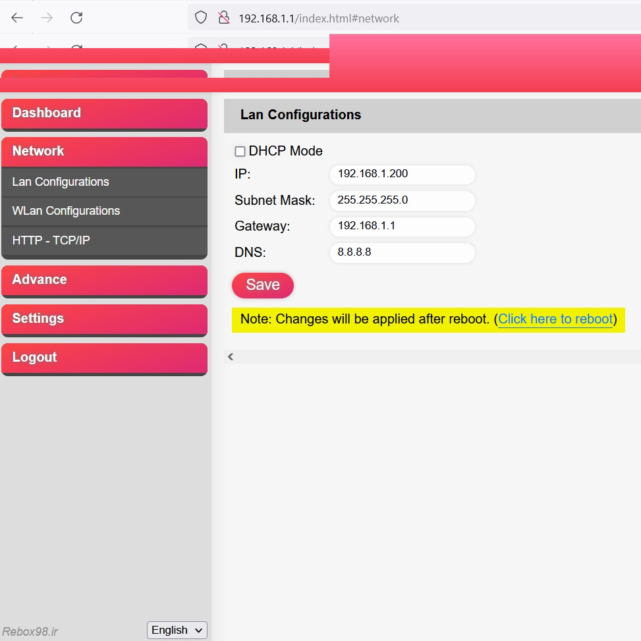
Task: Click the 'Click here to reboot' link
Action: coord(555,320)
